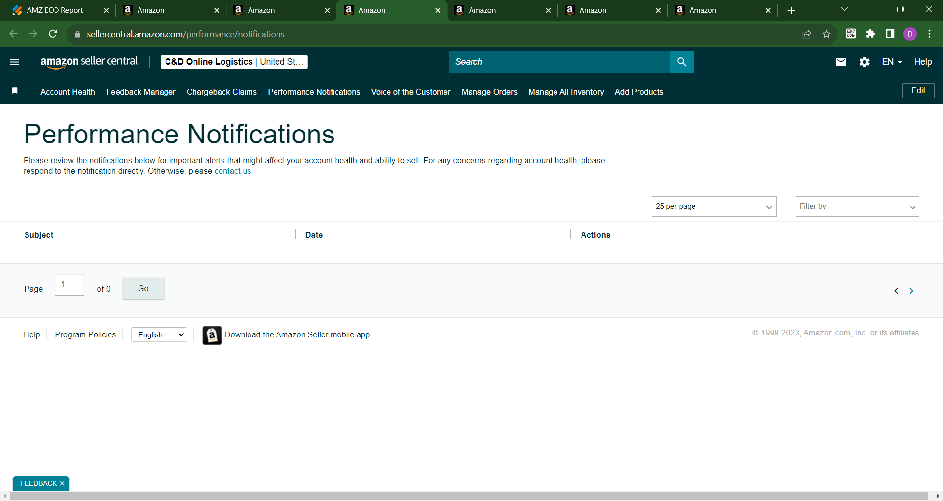Open Manage All Inventory menu item
This screenshot has width=943, height=501.
566,92
